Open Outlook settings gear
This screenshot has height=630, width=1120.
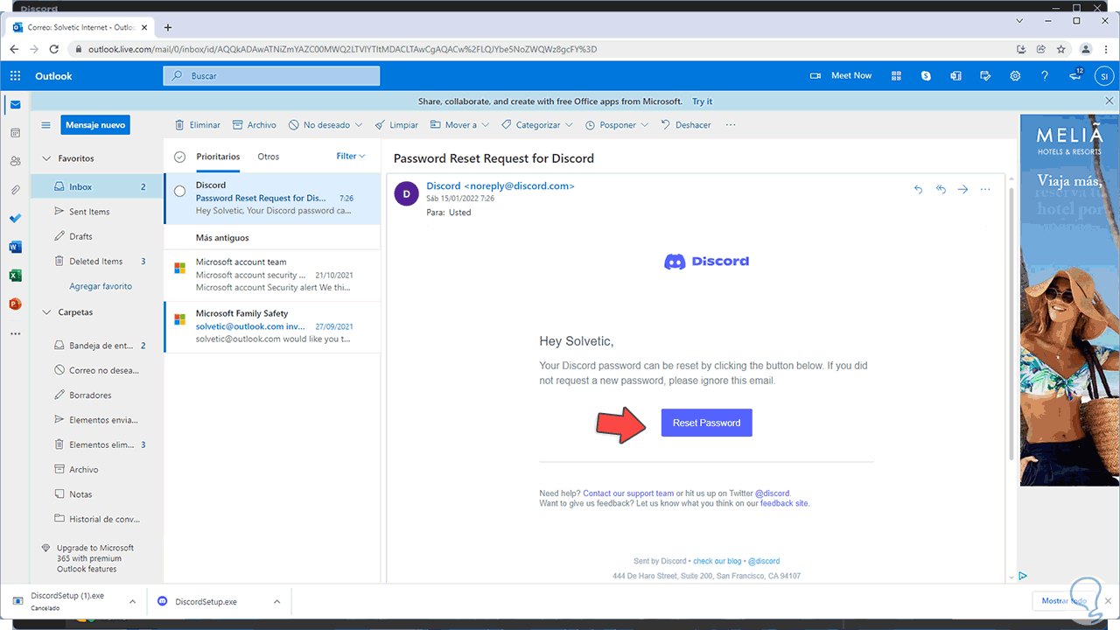[x=1015, y=76]
